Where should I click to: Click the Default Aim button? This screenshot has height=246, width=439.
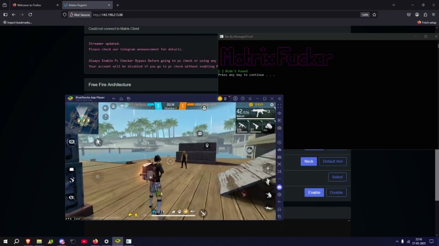[333, 161]
